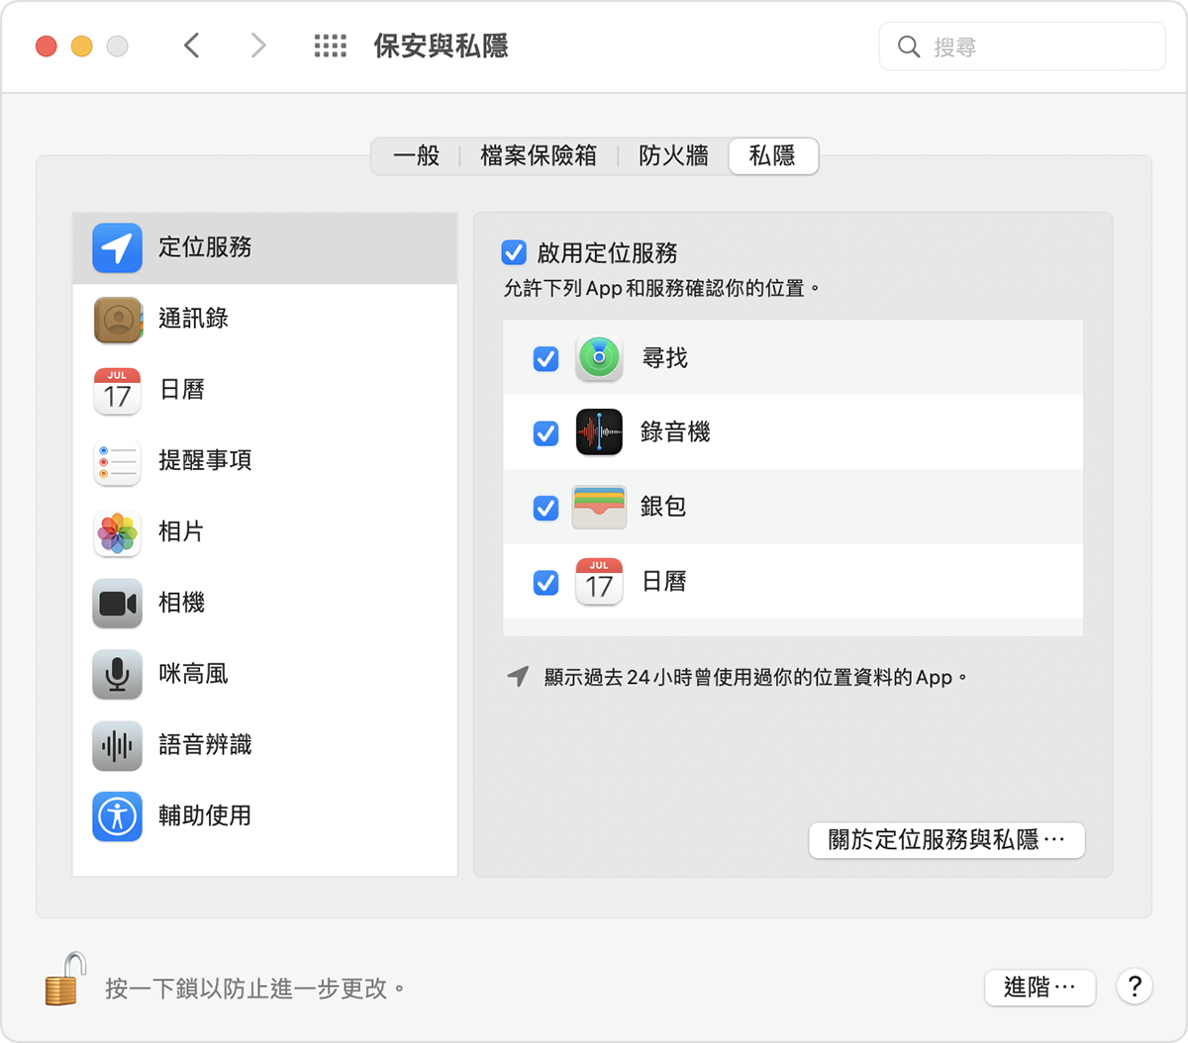Open the 一般 tab
This screenshot has height=1043, width=1188.
point(416,155)
